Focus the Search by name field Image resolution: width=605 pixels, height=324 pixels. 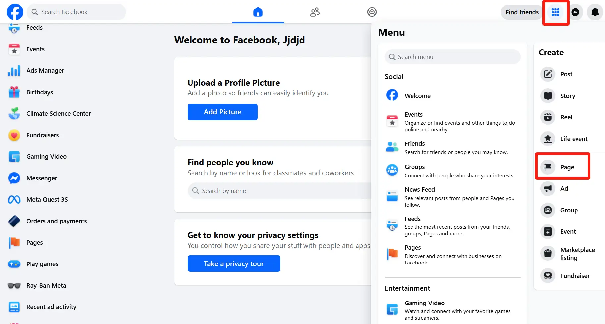tap(280, 191)
